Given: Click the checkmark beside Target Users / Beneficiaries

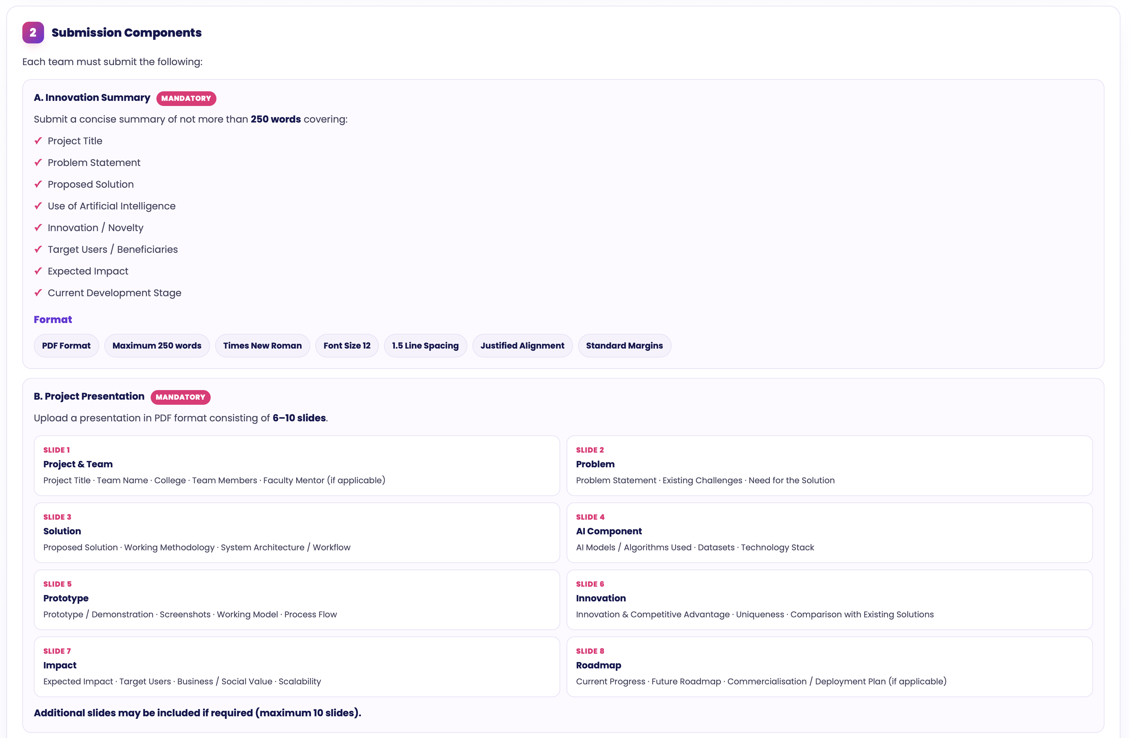Looking at the screenshot, I should pyautogui.click(x=38, y=249).
